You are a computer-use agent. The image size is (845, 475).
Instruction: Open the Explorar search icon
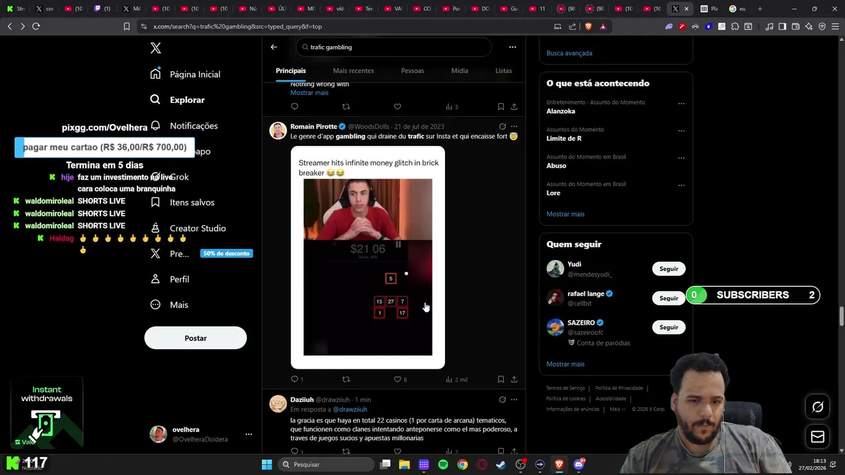tap(155, 100)
